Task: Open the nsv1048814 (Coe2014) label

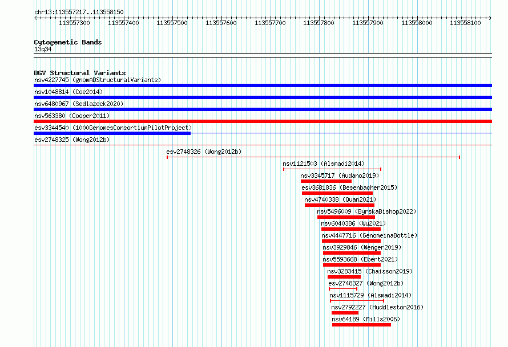Action: [x=68, y=92]
